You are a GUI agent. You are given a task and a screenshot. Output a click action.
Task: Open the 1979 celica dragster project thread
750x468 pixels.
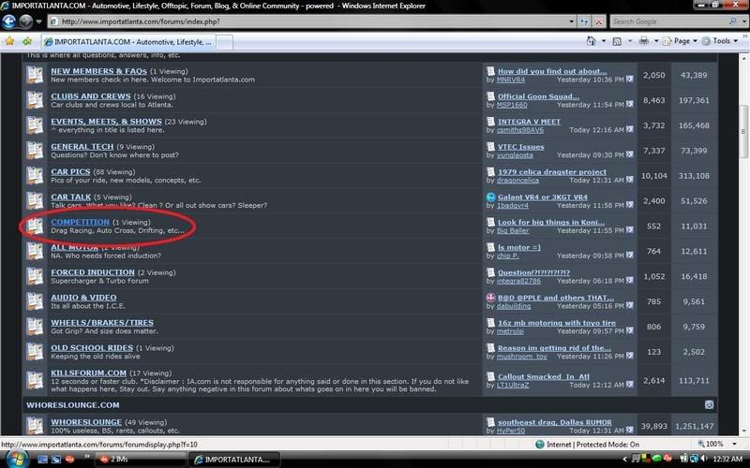[558, 171]
